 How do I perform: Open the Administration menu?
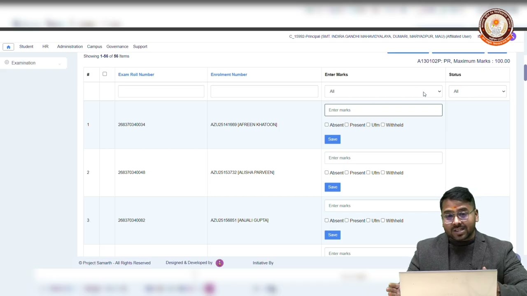pyautogui.click(x=70, y=46)
